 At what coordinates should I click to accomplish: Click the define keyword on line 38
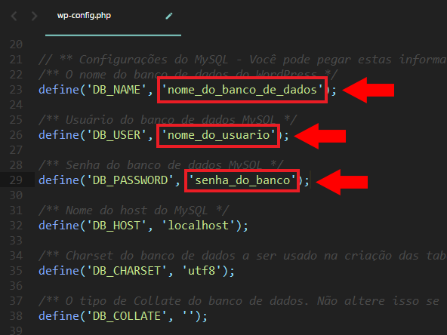(x=59, y=316)
